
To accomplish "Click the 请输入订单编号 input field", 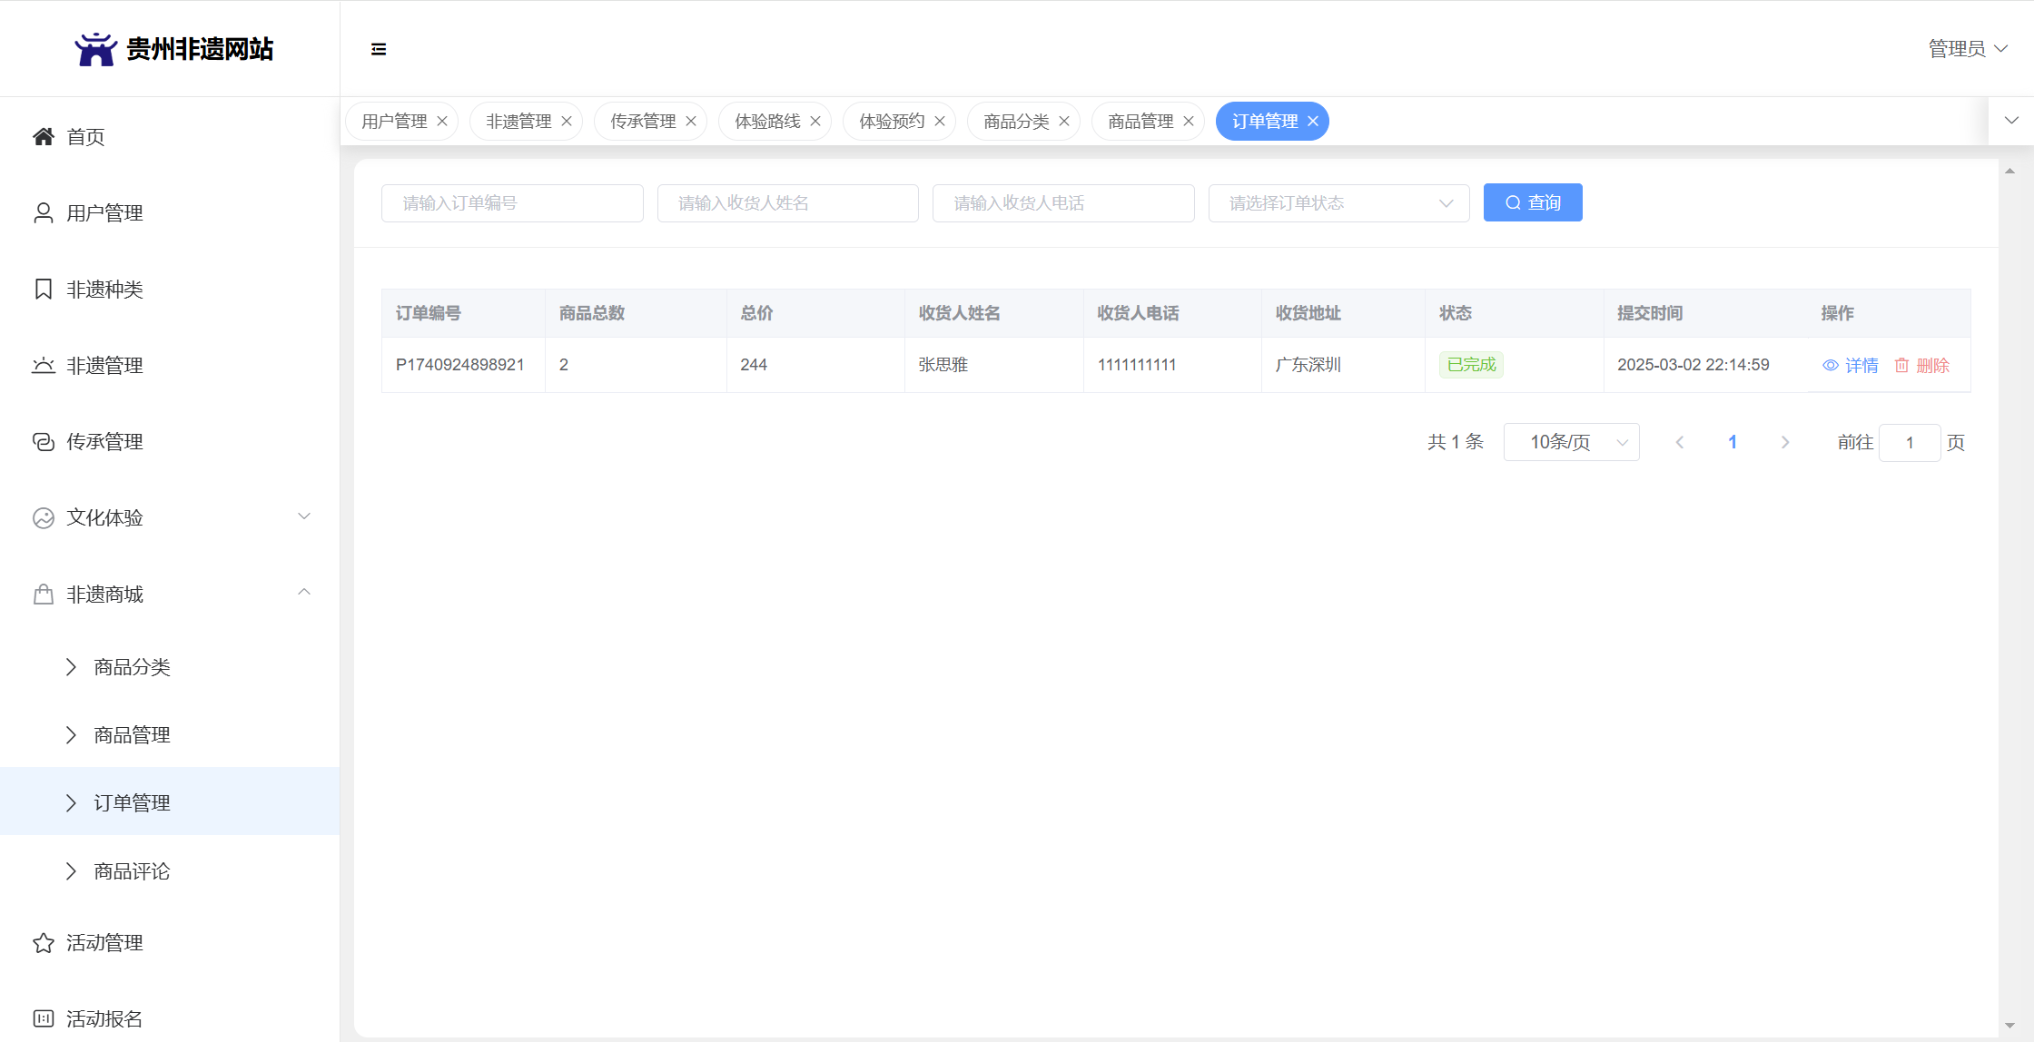I will 512,202.
